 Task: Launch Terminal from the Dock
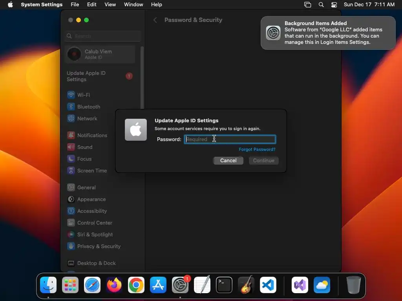(x=224, y=285)
